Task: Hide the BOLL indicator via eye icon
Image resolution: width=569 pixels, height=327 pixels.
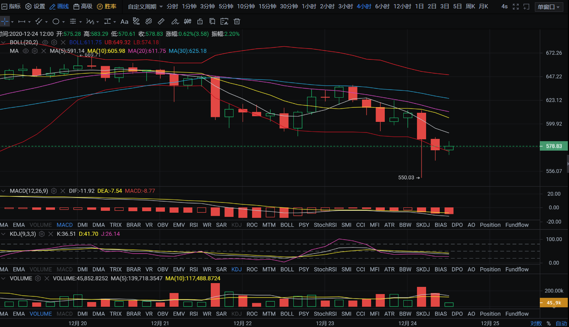Action: [x=45, y=42]
